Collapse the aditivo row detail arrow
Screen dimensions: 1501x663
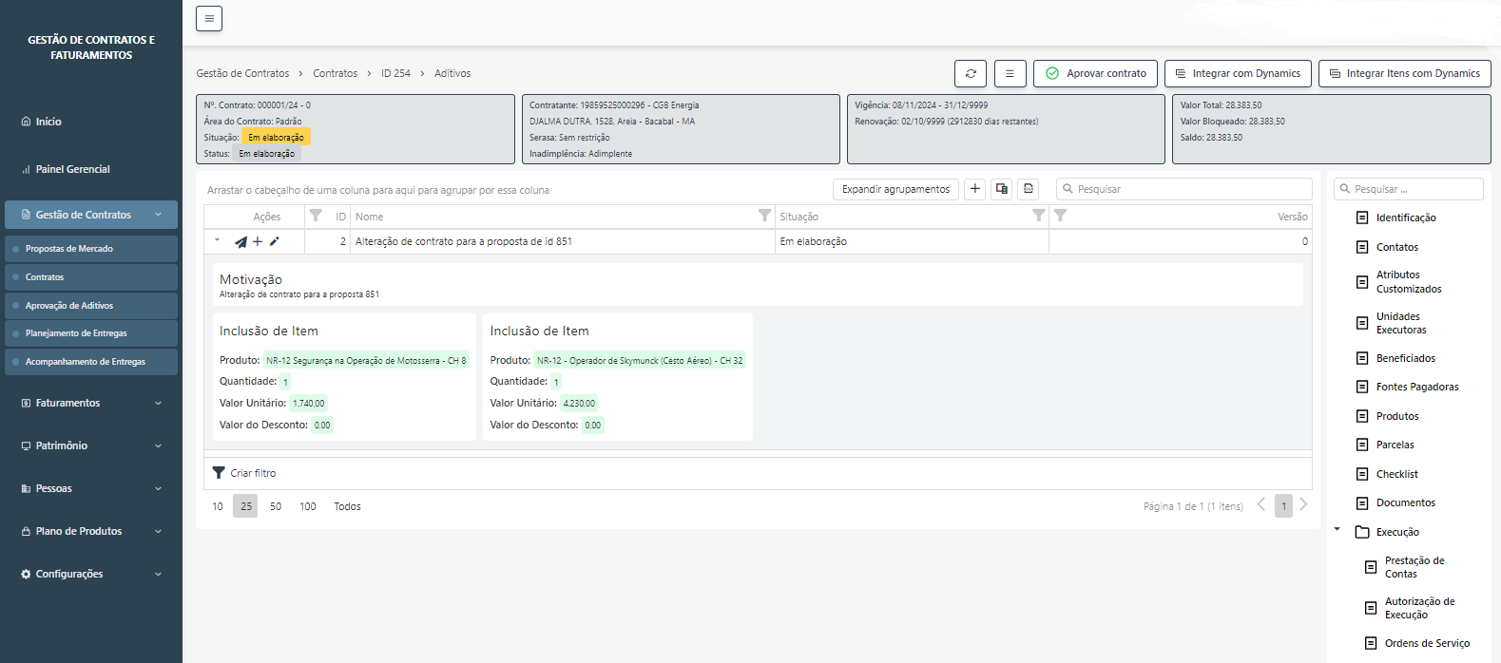[x=217, y=240]
